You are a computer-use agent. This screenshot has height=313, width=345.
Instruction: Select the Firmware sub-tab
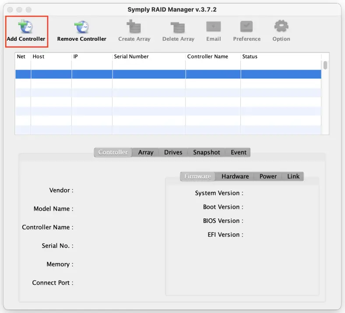pos(197,176)
